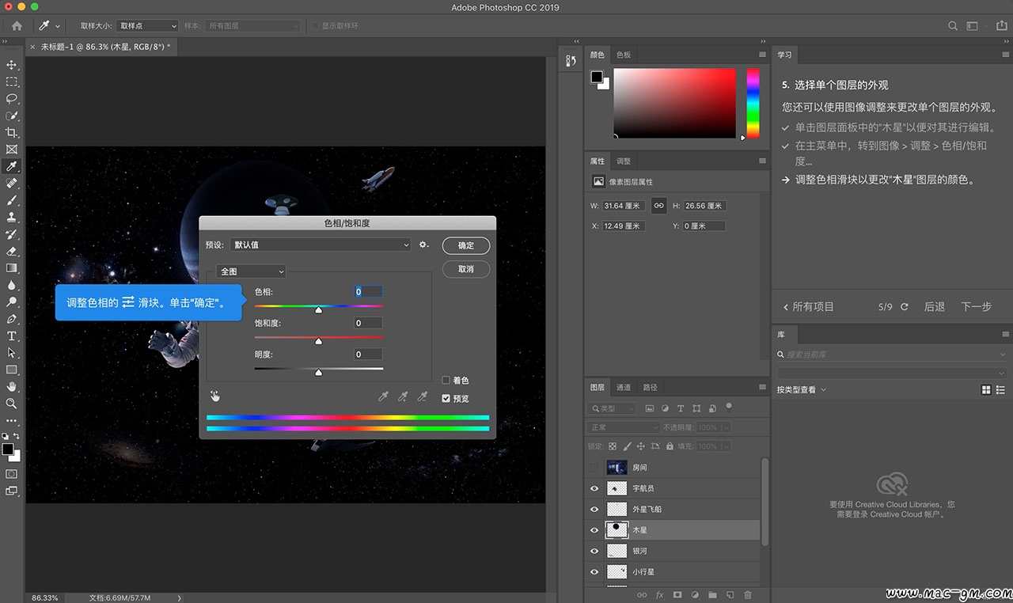Enable the 着色 colorize checkbox
This screenshot has height=603, width=1013.
446,381
